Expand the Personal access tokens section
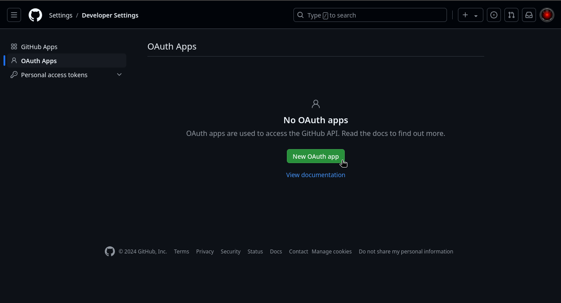The height and width of the screenshot is (303, 561). (119, 75)
